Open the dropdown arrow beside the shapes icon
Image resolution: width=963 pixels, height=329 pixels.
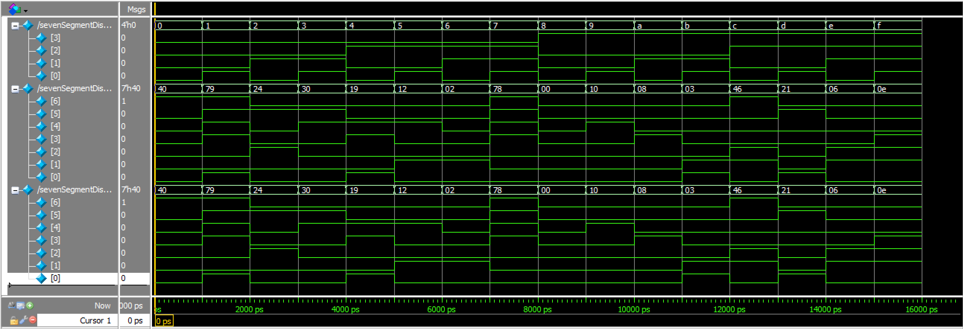(26, 11)
